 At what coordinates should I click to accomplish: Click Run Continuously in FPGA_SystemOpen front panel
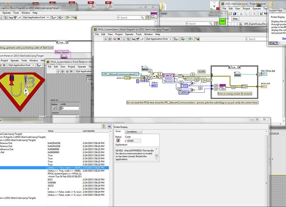62,72
